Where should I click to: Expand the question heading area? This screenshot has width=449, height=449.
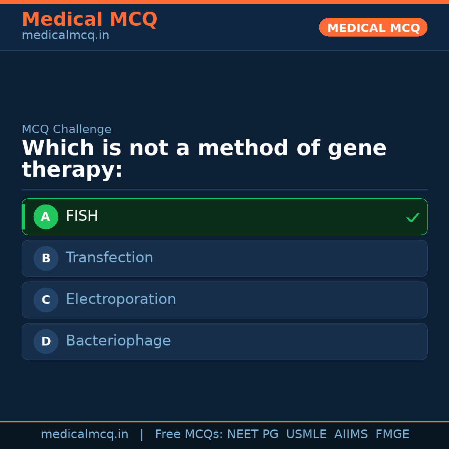click(x=204, y=158)
